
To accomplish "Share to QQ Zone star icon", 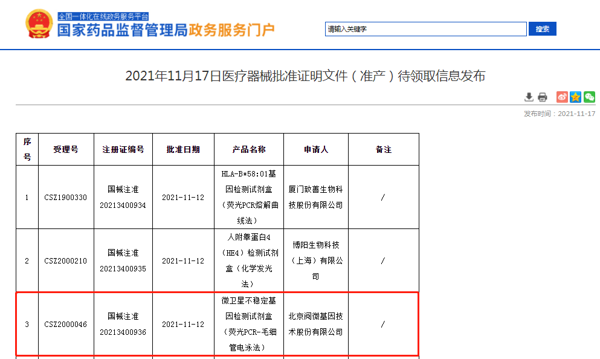I will point(575,97).
